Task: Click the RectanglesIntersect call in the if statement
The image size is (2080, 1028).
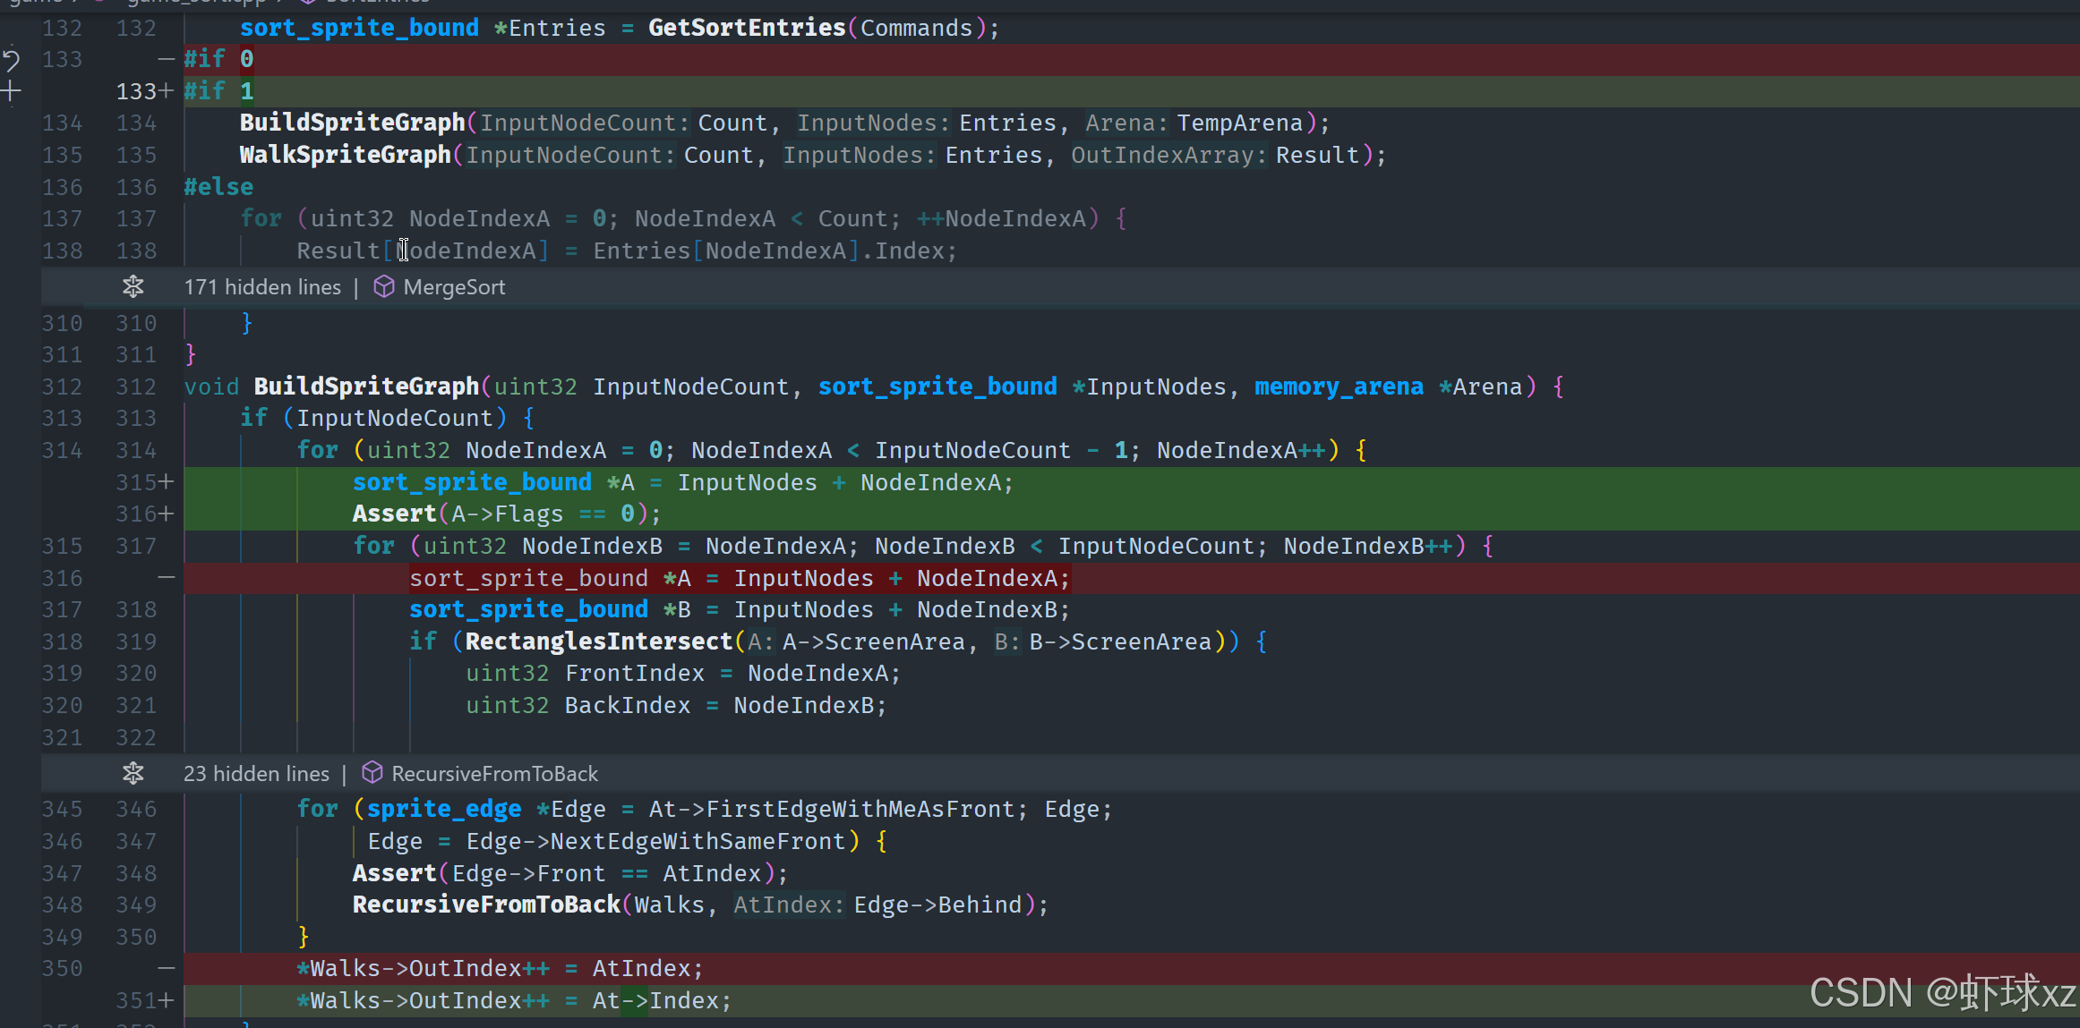Action: point(598,641)
